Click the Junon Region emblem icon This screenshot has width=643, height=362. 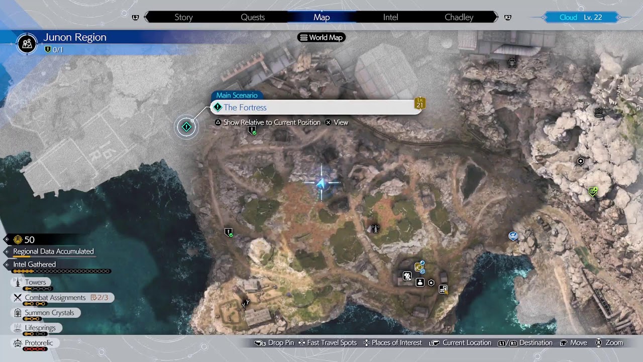[x=27, y=44]
